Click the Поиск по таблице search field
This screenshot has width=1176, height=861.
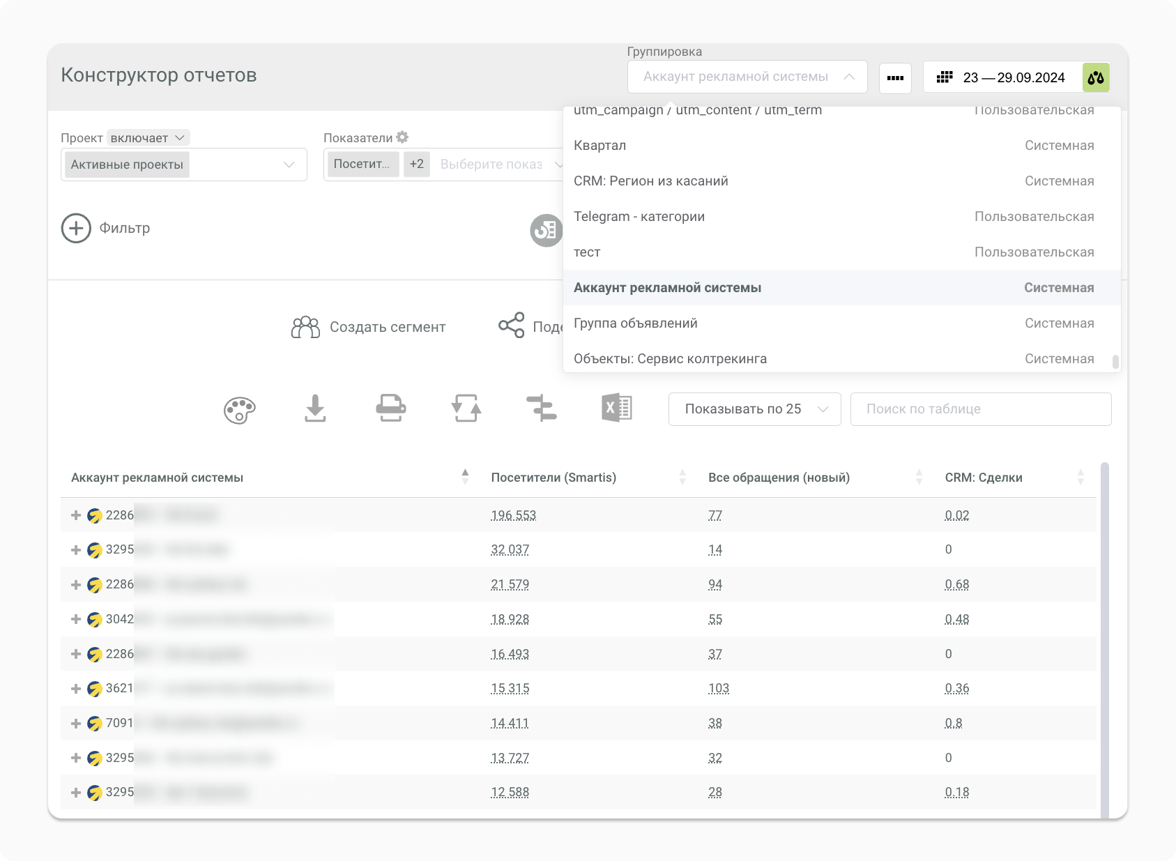tap(980, 409)
